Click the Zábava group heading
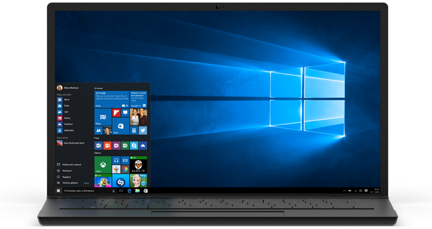Viewport: 432px width, 229px height. (x=98, y=153)
